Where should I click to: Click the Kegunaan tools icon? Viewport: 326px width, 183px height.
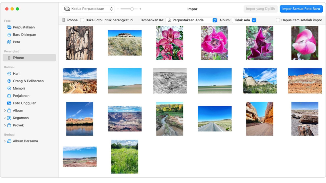9,118
